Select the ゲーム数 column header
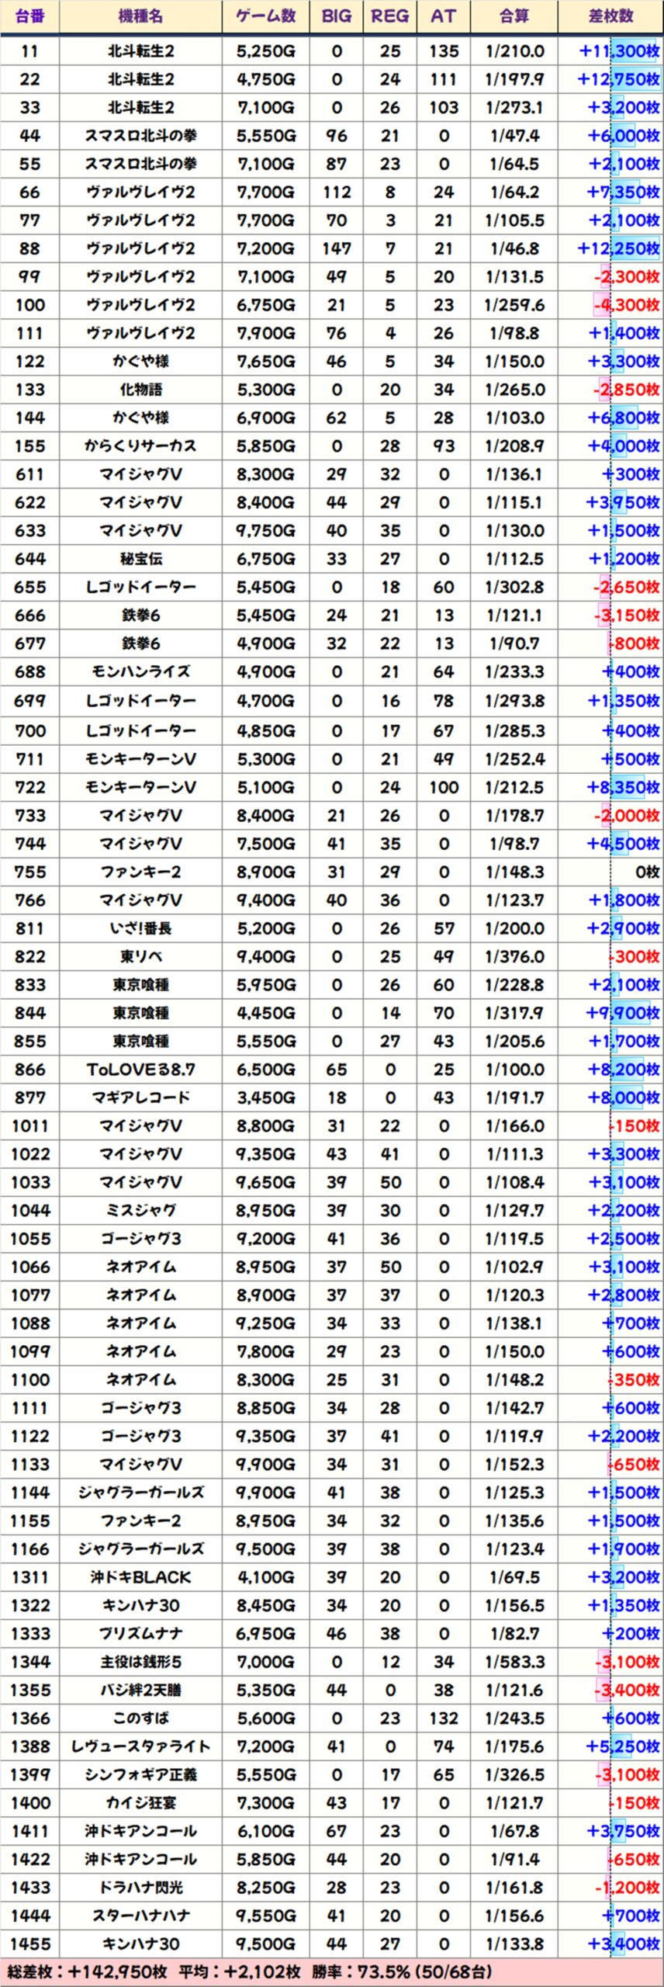The width and height of the screenshot is (664, 1987). [x=265, y=16]
